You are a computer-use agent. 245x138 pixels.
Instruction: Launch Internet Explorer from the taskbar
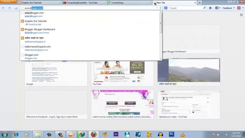(16, 135)
